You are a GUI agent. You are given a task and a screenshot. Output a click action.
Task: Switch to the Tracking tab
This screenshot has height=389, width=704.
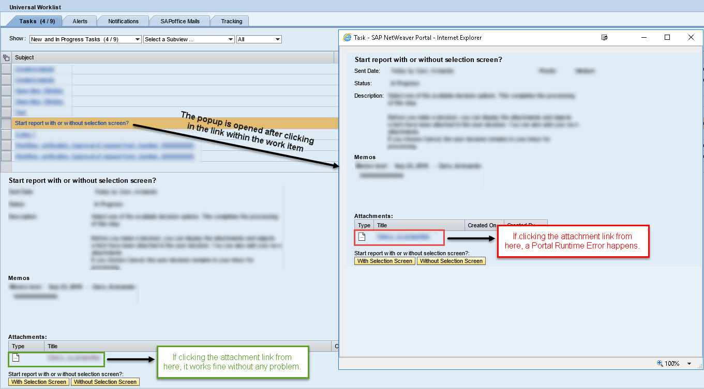coord(231,21)
